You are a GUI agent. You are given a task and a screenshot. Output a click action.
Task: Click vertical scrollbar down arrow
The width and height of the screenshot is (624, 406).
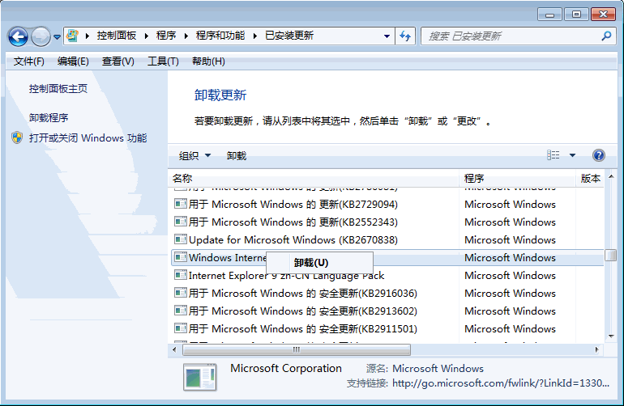611,336
